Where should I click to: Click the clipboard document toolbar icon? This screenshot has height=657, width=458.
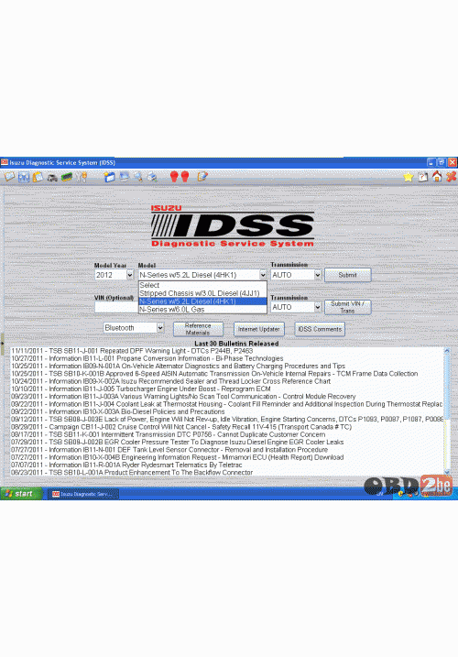(x=38, y=177)
